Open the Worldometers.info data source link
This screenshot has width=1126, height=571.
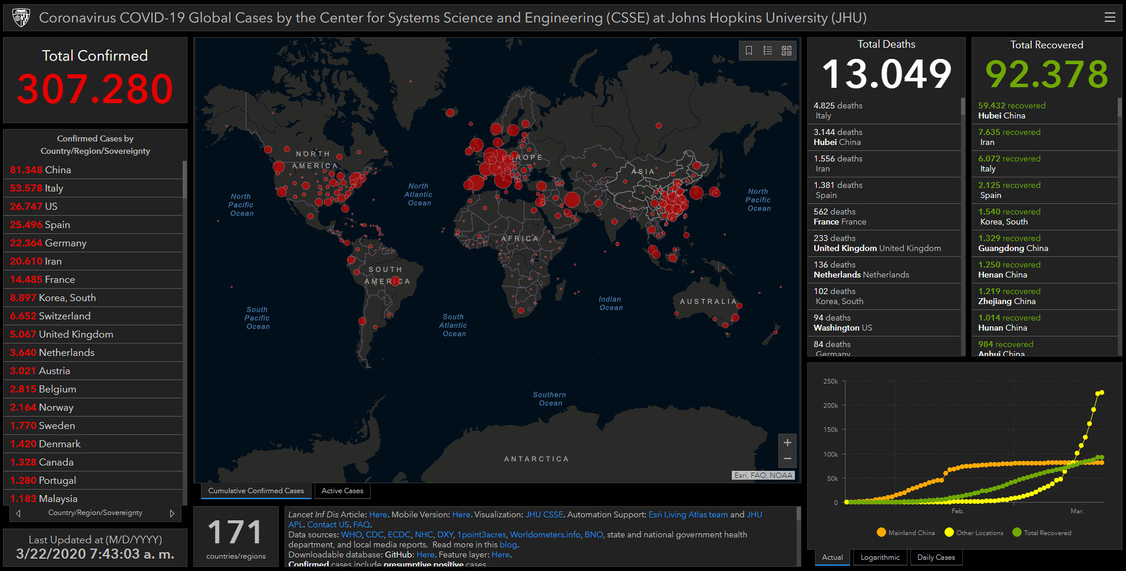(545, 534)
